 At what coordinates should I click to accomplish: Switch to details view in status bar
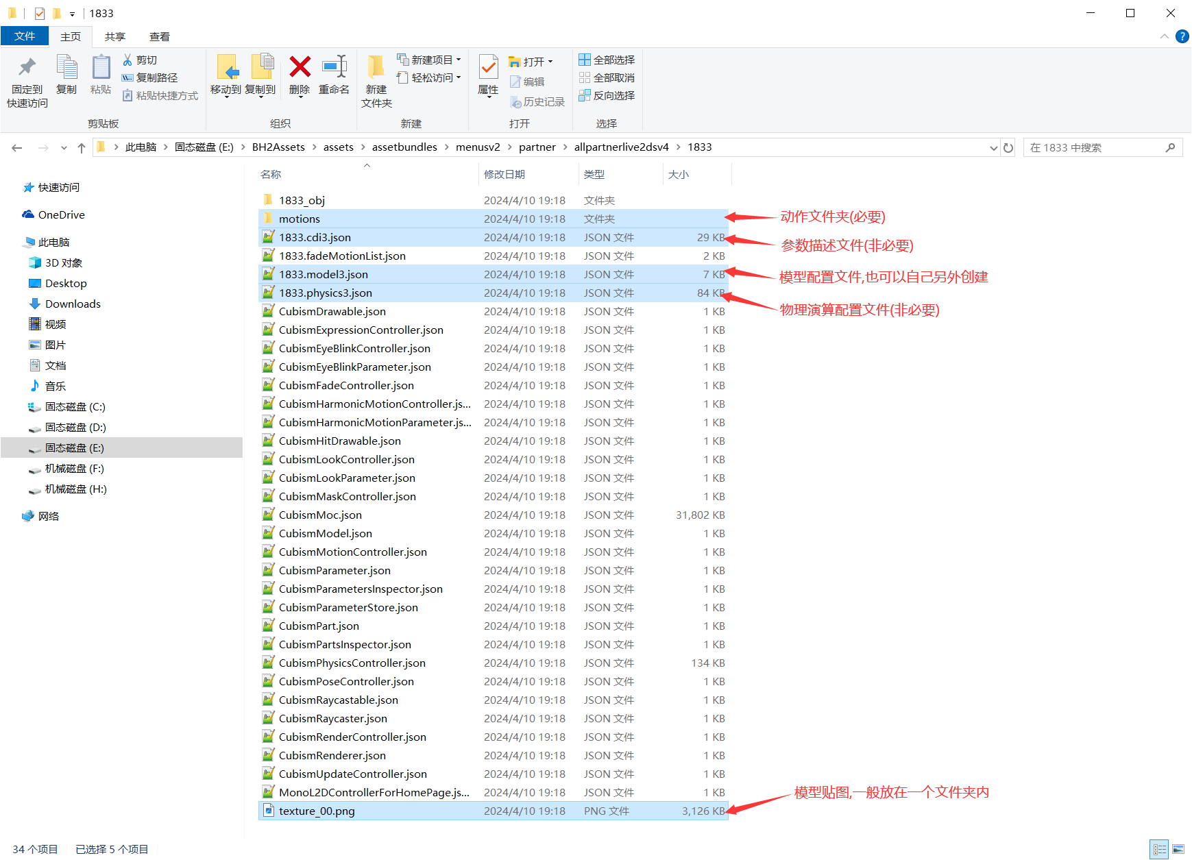tap(1160, 850)
